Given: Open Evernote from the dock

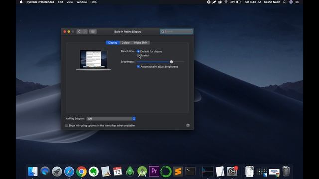Looking at the screenshot, I should click(93, 171).
